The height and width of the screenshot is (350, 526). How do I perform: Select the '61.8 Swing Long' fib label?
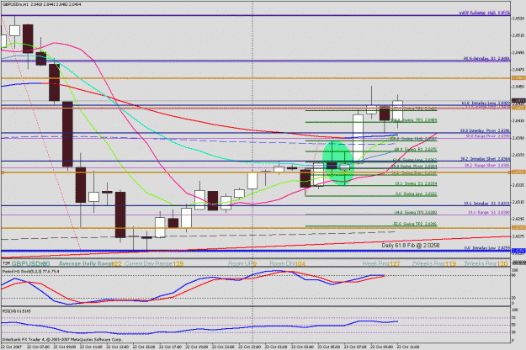tap(415, 160)
